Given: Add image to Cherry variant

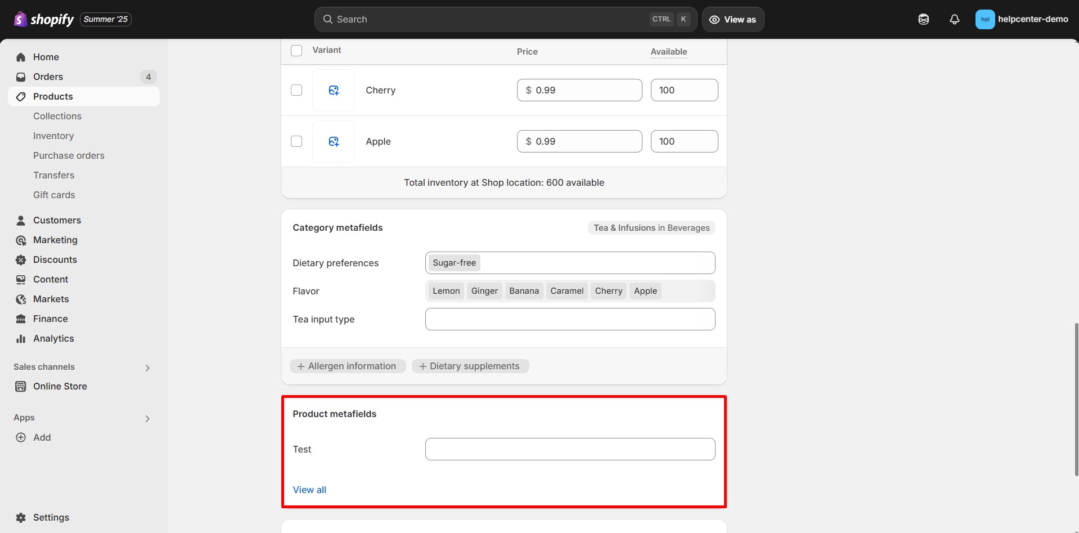Looking at the screenshot, I should click(x=334, y=90).
